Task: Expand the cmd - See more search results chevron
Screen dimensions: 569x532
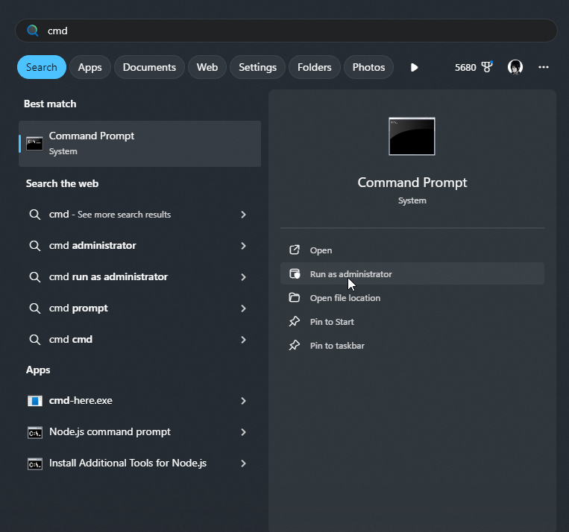Action: 244,215
